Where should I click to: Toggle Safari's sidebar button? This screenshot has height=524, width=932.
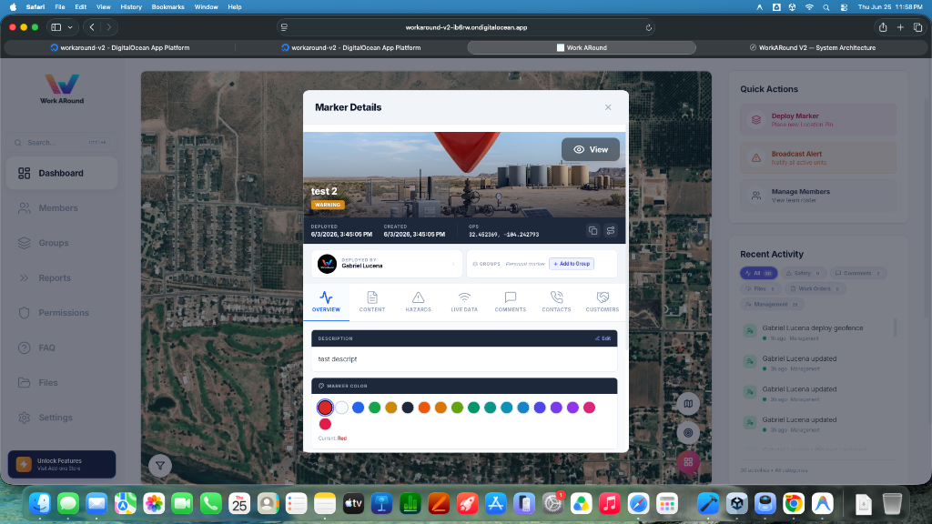(x=56, y=27)
